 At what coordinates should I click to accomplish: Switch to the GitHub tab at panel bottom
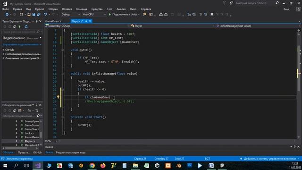pyautogui.click(x=37, y=152)
